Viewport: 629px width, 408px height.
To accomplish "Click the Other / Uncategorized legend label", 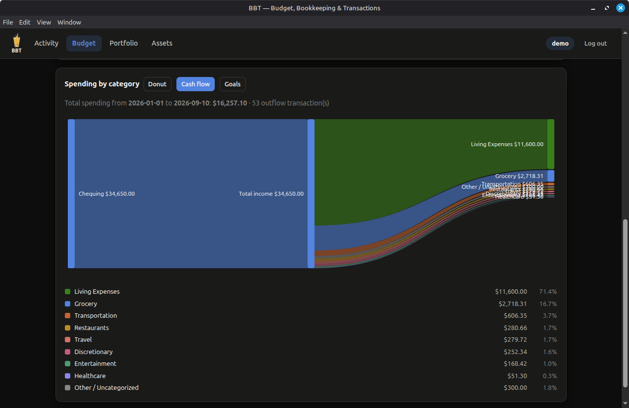I will click(106, 387).
